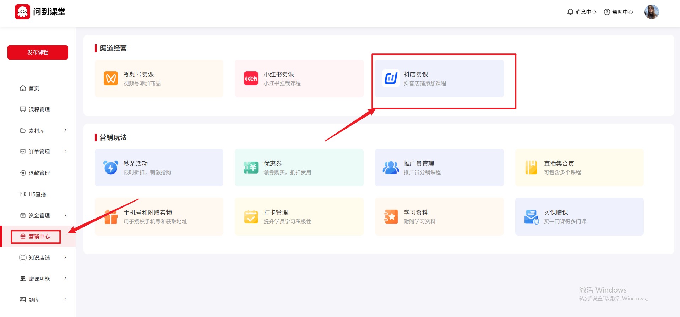Open the 帮助中心 link text
680x317 pixels.
pyautogui.click(x=622, y=12)
